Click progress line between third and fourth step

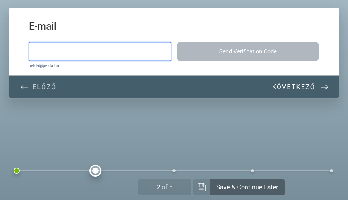(x=213, y=171)
